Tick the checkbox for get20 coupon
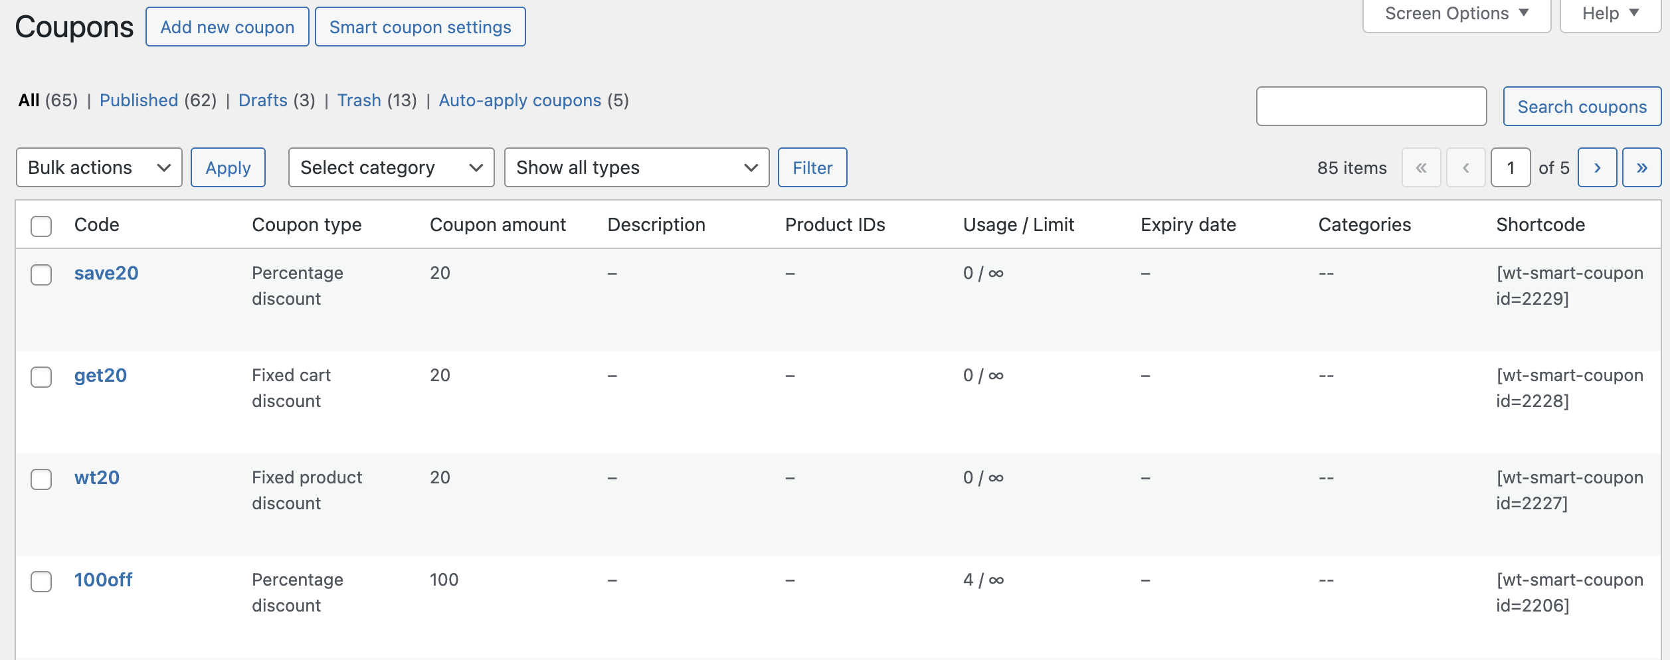The height and width of the screenshot is (660, 1670). [41, 377]
